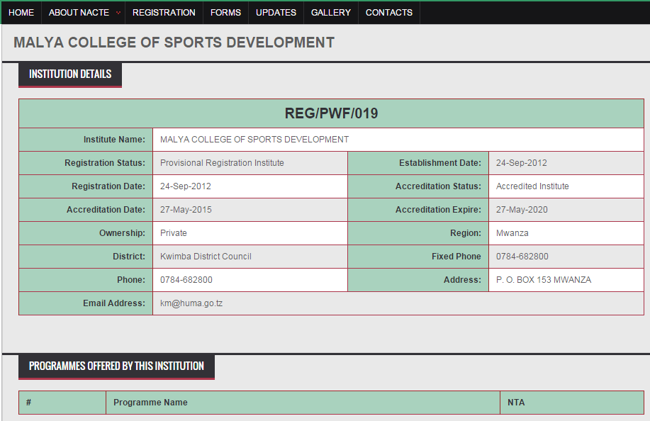The height and width of the screenshot is (421, 650).
Task: Click the Phone row value 0784-682800
Action: point(186,280)
